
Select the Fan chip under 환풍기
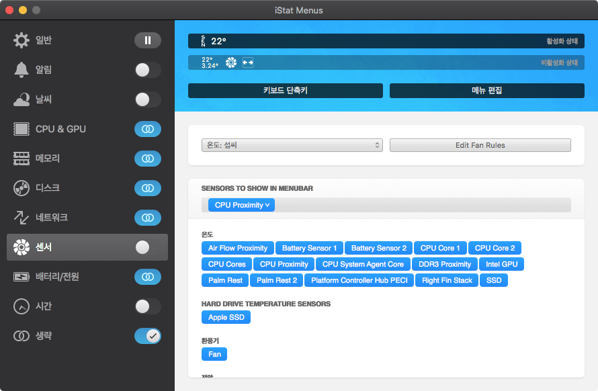(214, 354)
